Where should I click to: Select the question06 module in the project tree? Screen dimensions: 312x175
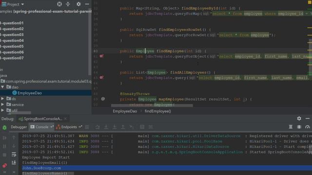tap(12, 52)
